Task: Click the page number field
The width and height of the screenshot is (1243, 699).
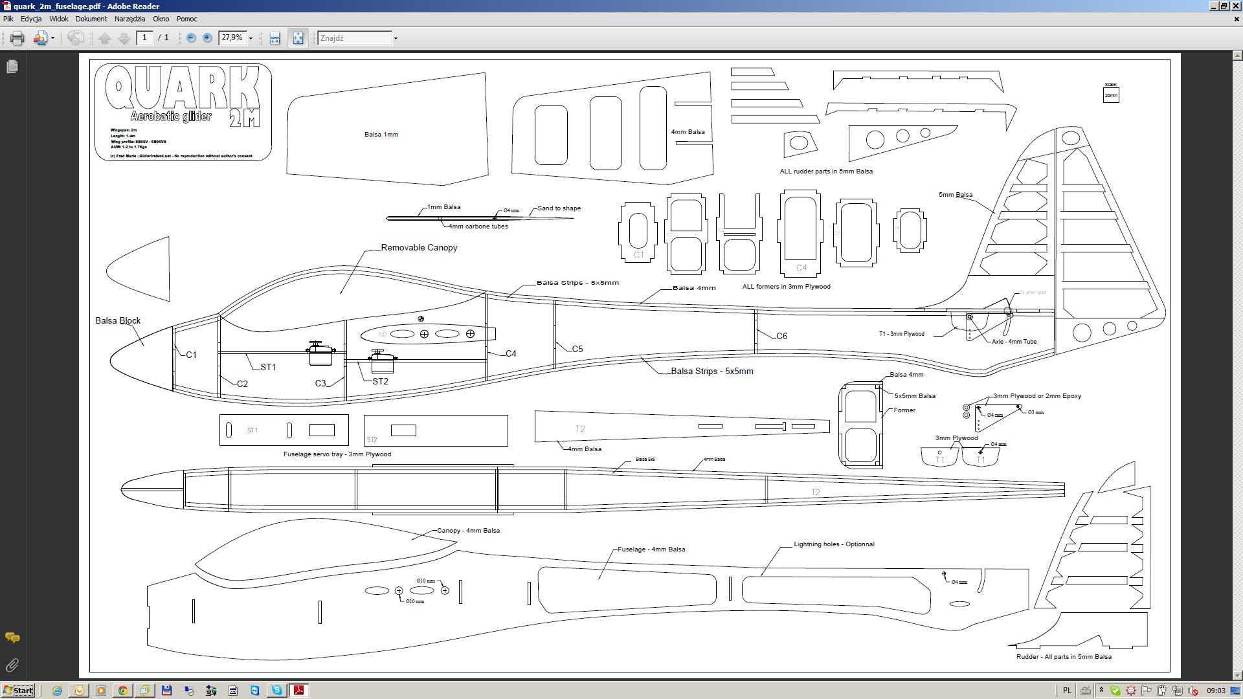Action: pyautogui.click(x=144, y=38)
